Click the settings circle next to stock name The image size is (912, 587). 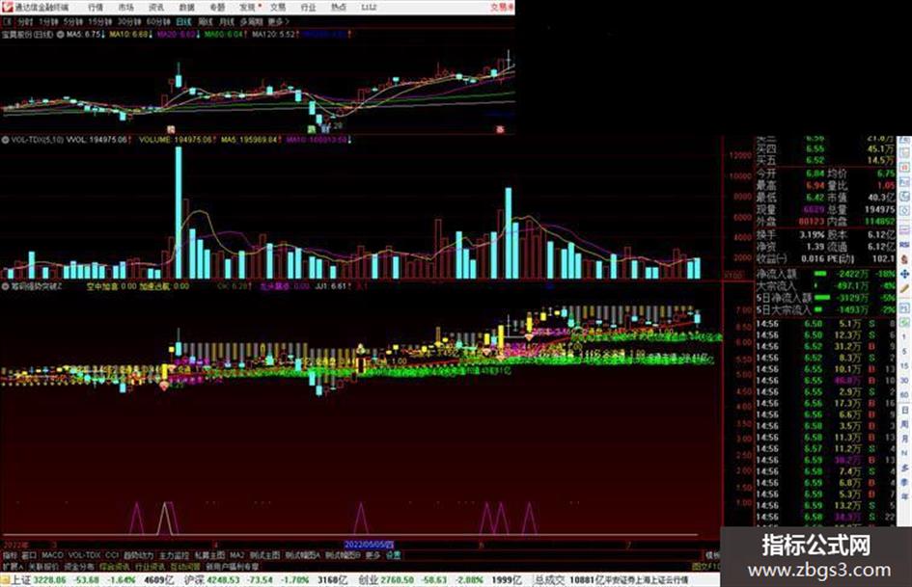[61, 35]
